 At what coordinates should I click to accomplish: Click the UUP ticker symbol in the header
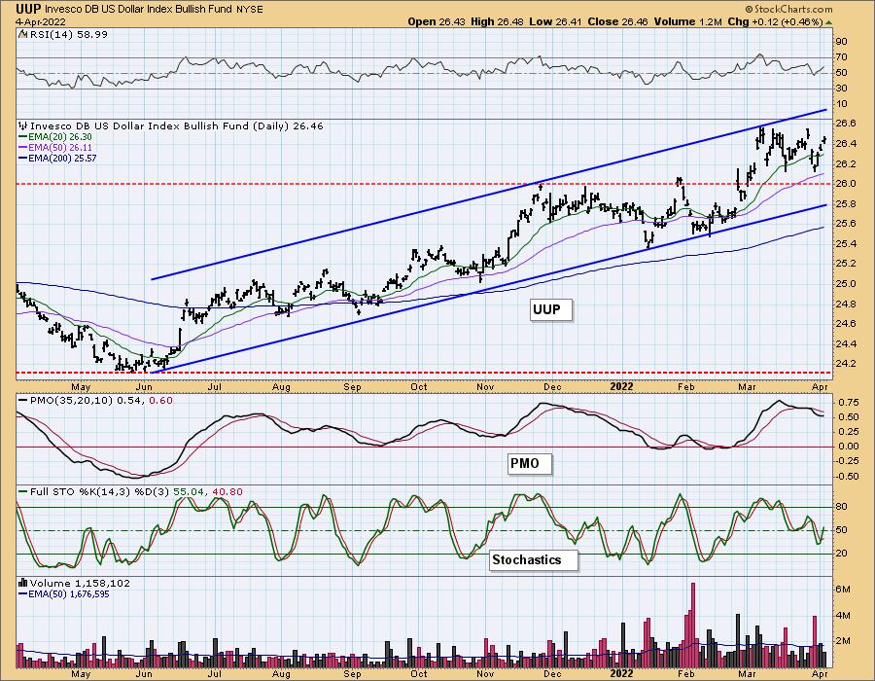[28, 9]
